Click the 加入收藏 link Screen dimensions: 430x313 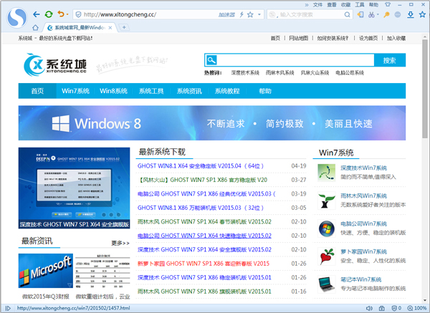pos(396,38)
